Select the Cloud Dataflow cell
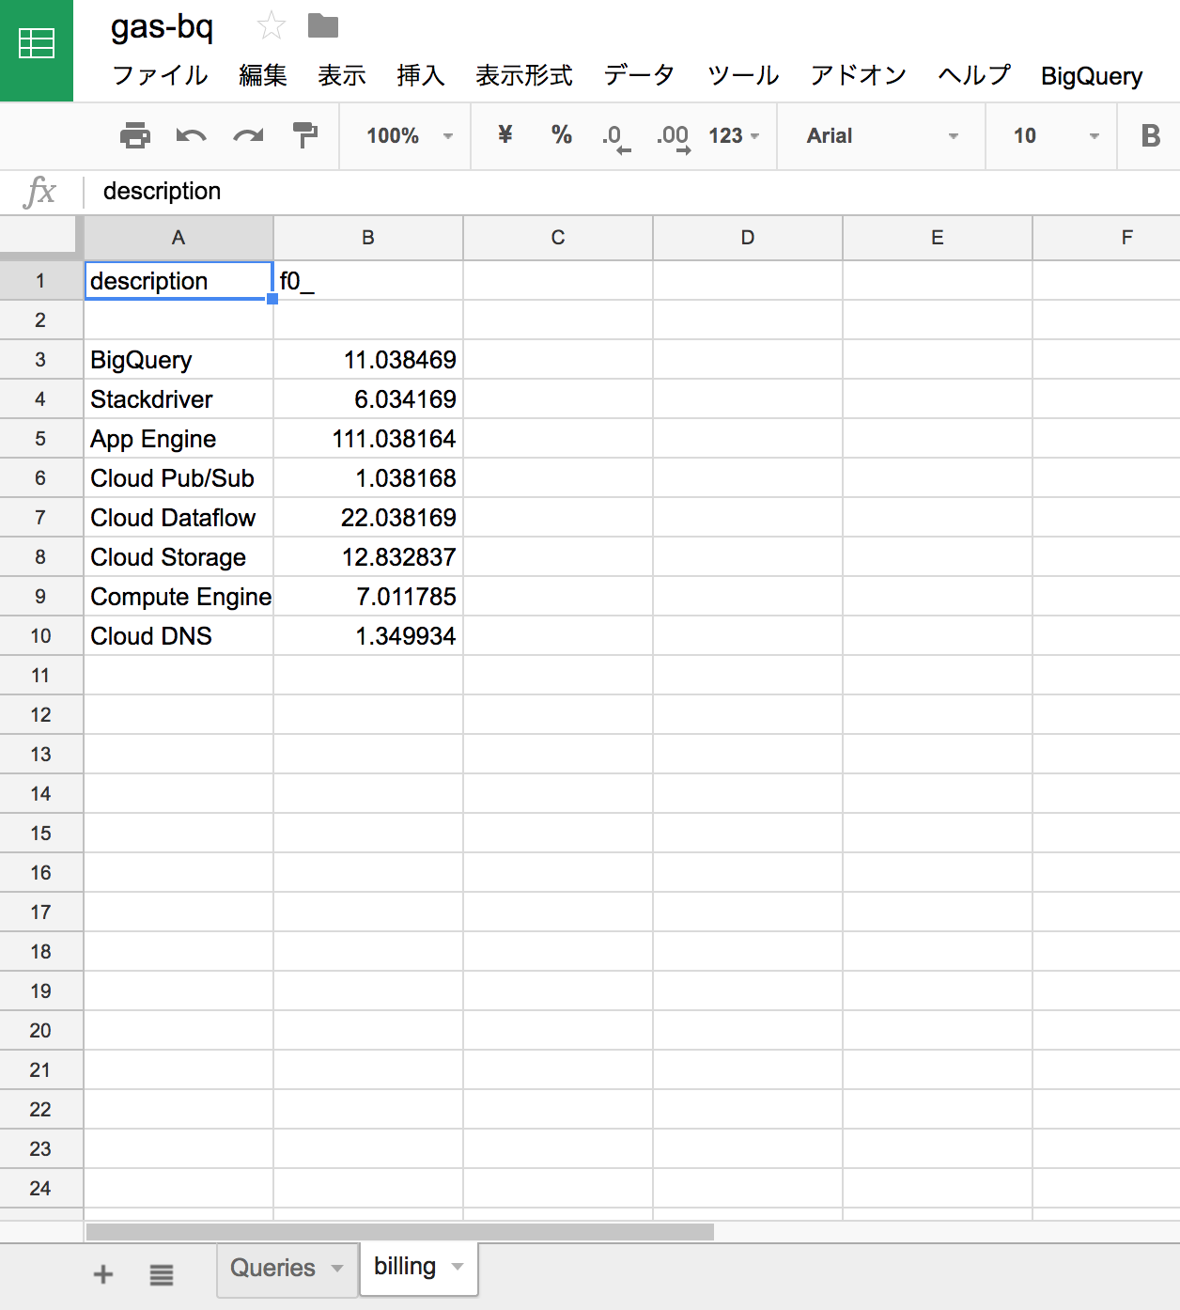This screenshot has width=1180, height=1310. 179,517
